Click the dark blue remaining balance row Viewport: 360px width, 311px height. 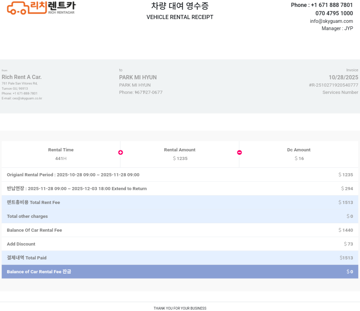click(180, 272)
